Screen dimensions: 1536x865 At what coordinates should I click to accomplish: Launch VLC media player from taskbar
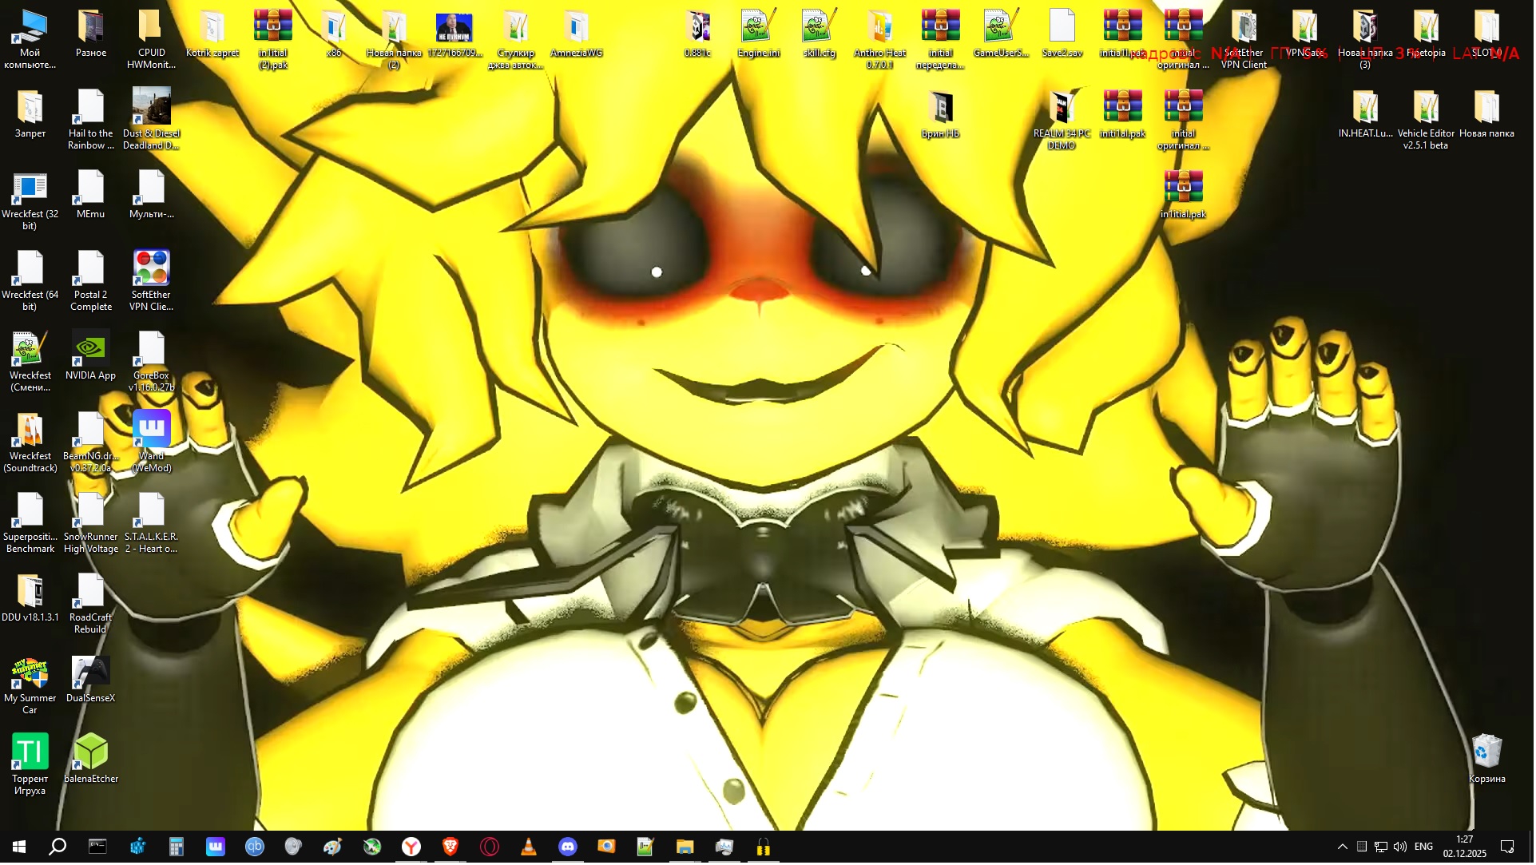coord(529,848)
